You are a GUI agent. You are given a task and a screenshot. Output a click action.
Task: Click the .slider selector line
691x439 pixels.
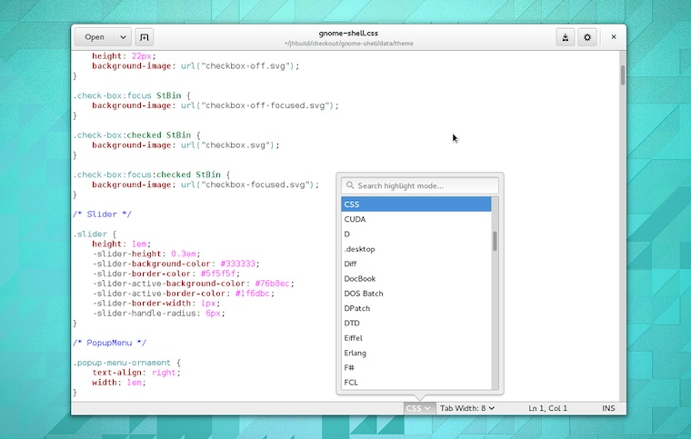[x=95, y=234]
